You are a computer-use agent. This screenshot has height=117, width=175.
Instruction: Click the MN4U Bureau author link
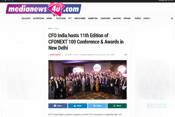55,55
